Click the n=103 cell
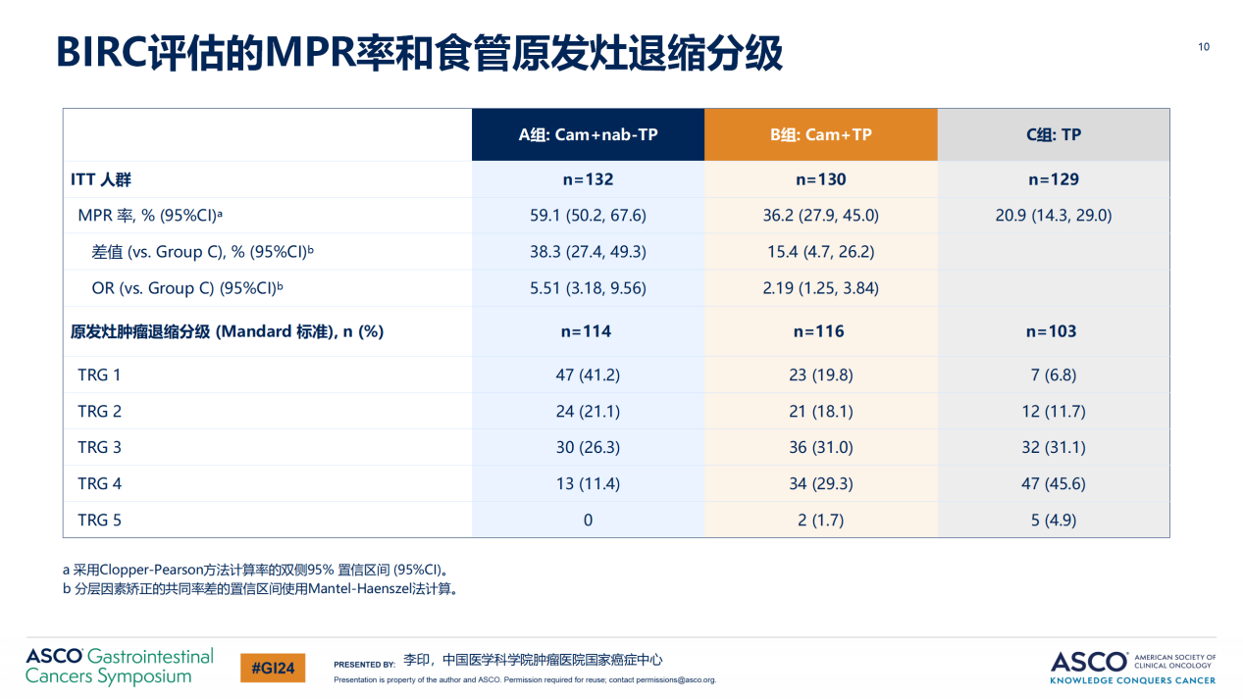The image size is (1243, 699). [x=1054, y=331]
